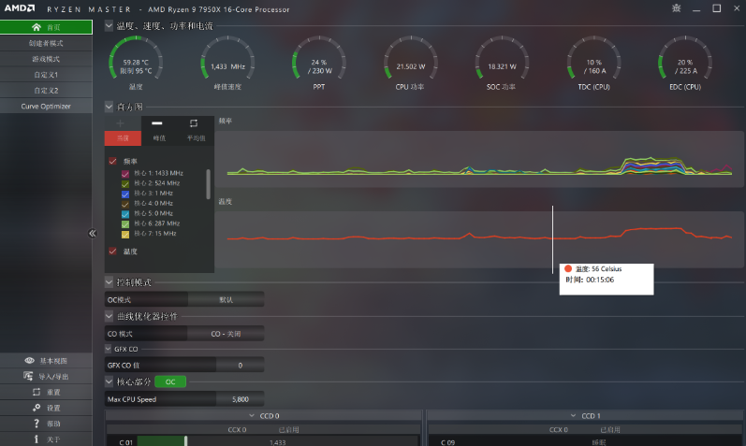Toggle 核心 1: 1433 MHz checkbox
This screenshot has height=446, width=746.
coord(125,174)
